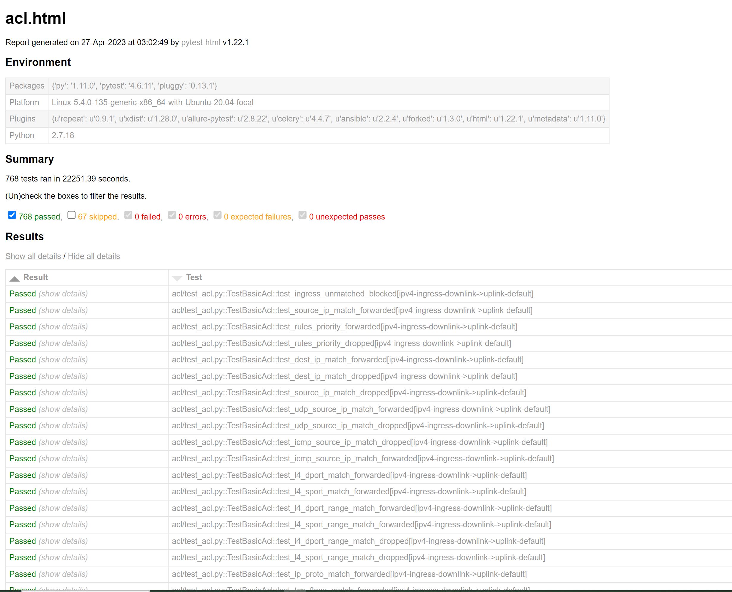
Task: Click the Test column sort arrow
Action: tap(177, 278)
